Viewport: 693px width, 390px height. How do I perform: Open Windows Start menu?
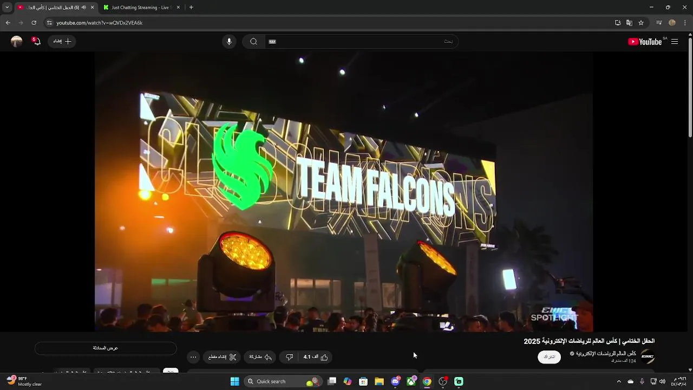(234, 381)
